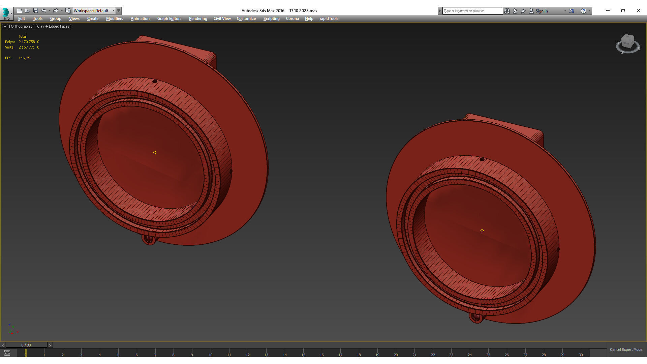Save the scene with floppy icon
647x364 pixels.
tap(36, 11)
